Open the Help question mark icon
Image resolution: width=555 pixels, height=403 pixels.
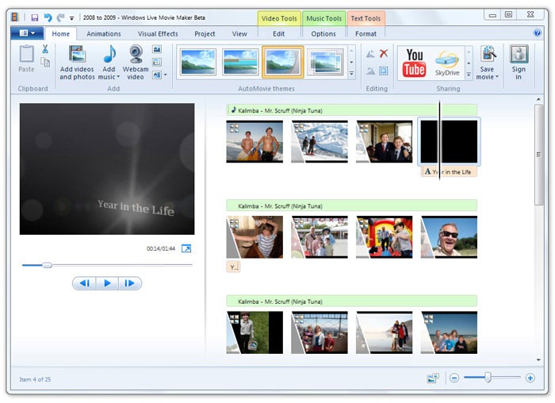click(x=538, y=33)
